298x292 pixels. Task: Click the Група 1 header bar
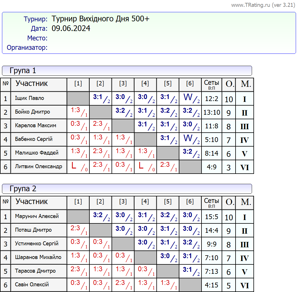tap(127, 71)
